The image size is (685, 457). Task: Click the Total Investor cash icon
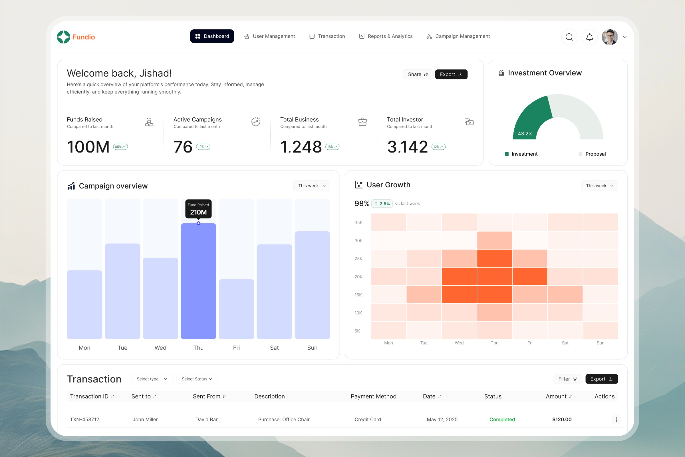tap(469, 122)
